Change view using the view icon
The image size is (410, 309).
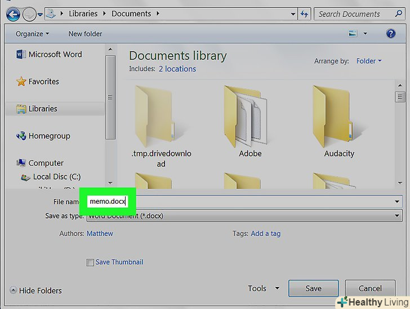353,33
